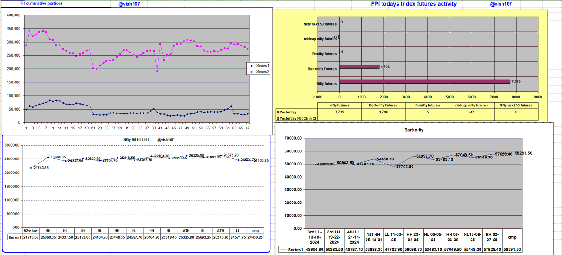Click table cell 49904.90 in Banknifty Series1 row

pyautogui.click(x=315, y=250)
